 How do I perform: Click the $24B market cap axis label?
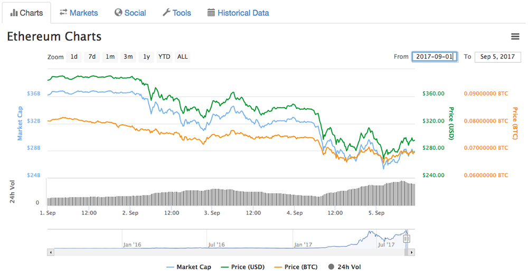click(34, 175)
